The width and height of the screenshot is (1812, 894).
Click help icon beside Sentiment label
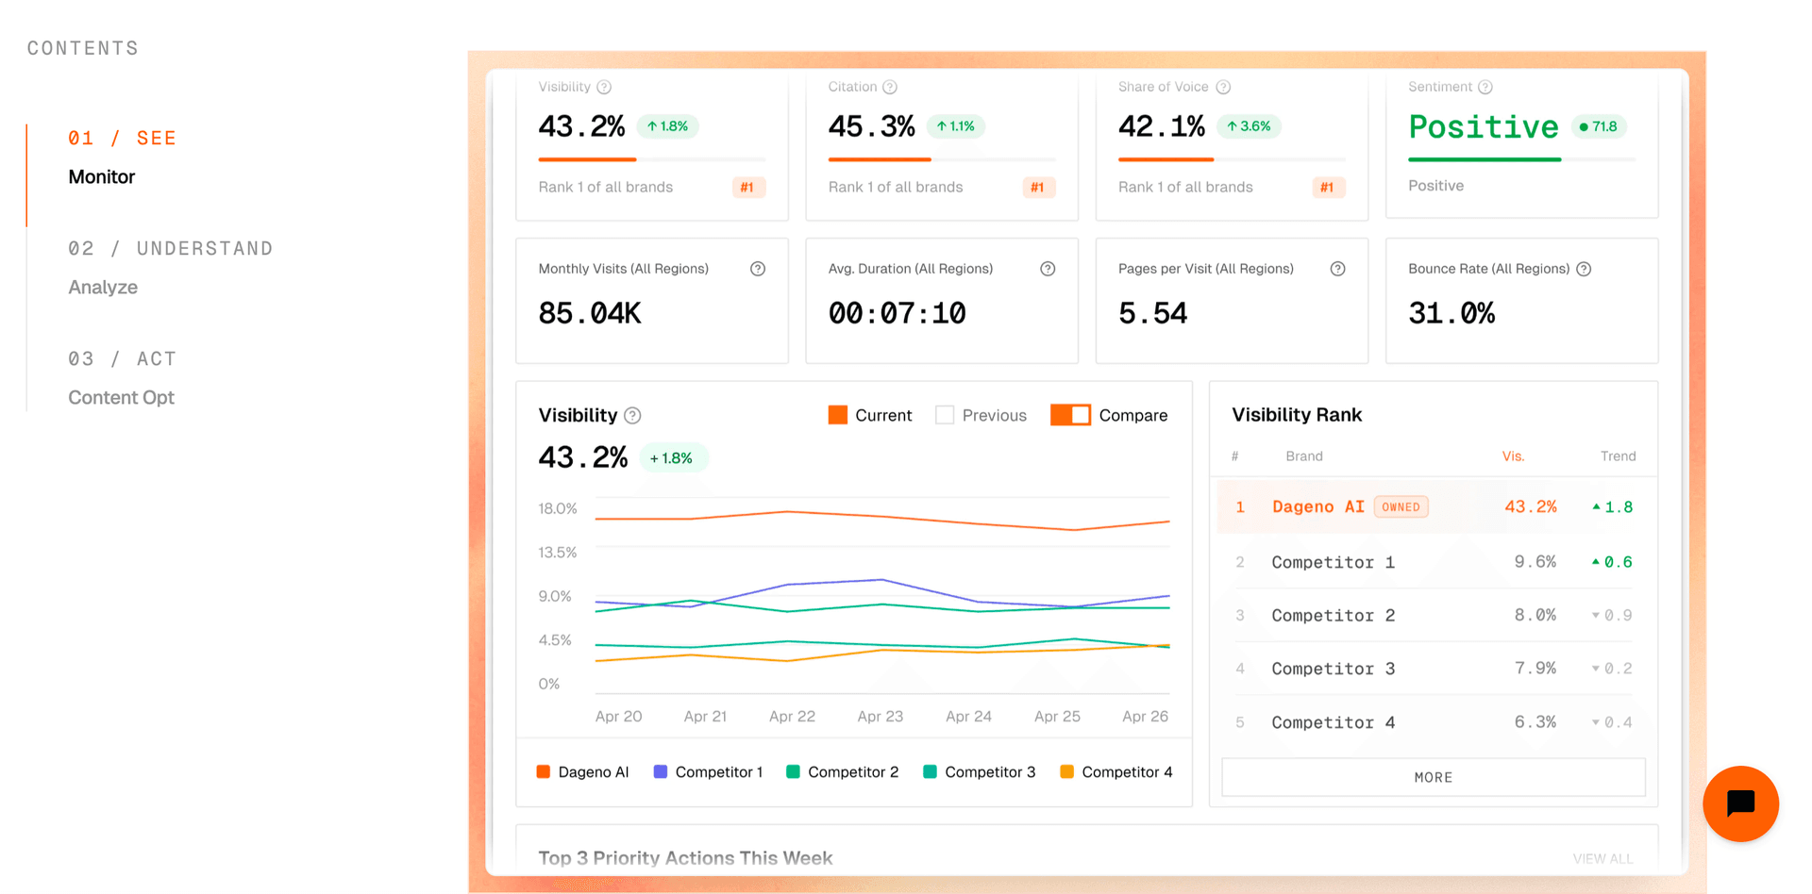pyautogui.click(x=1485, y=87)
